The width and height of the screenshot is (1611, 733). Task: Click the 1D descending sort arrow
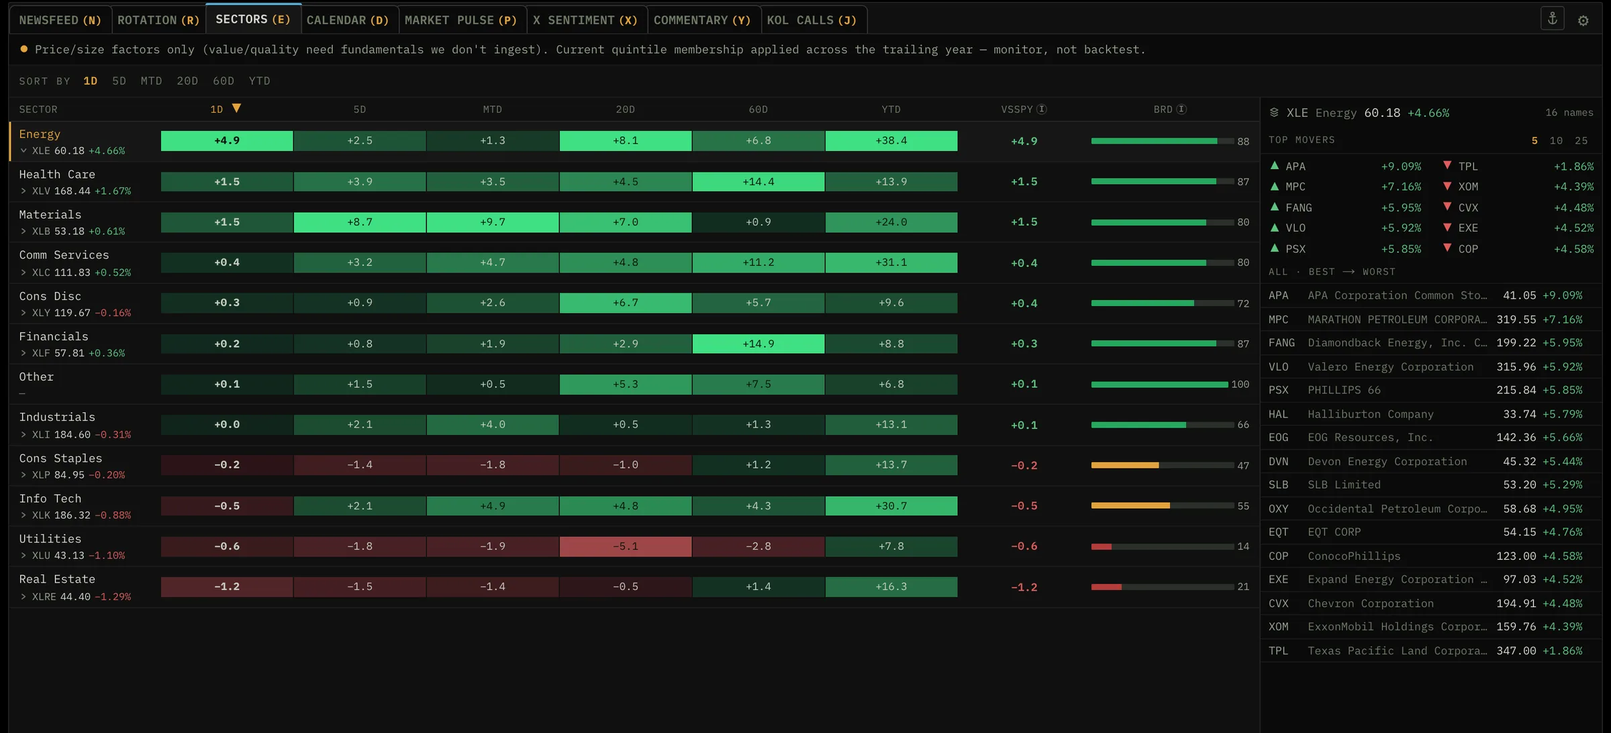pyautogui.click(x=236, y=109)
